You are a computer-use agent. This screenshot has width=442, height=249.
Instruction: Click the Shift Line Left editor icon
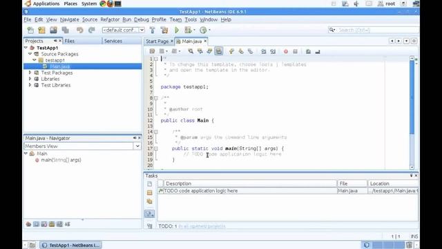(x=263, y=51)
